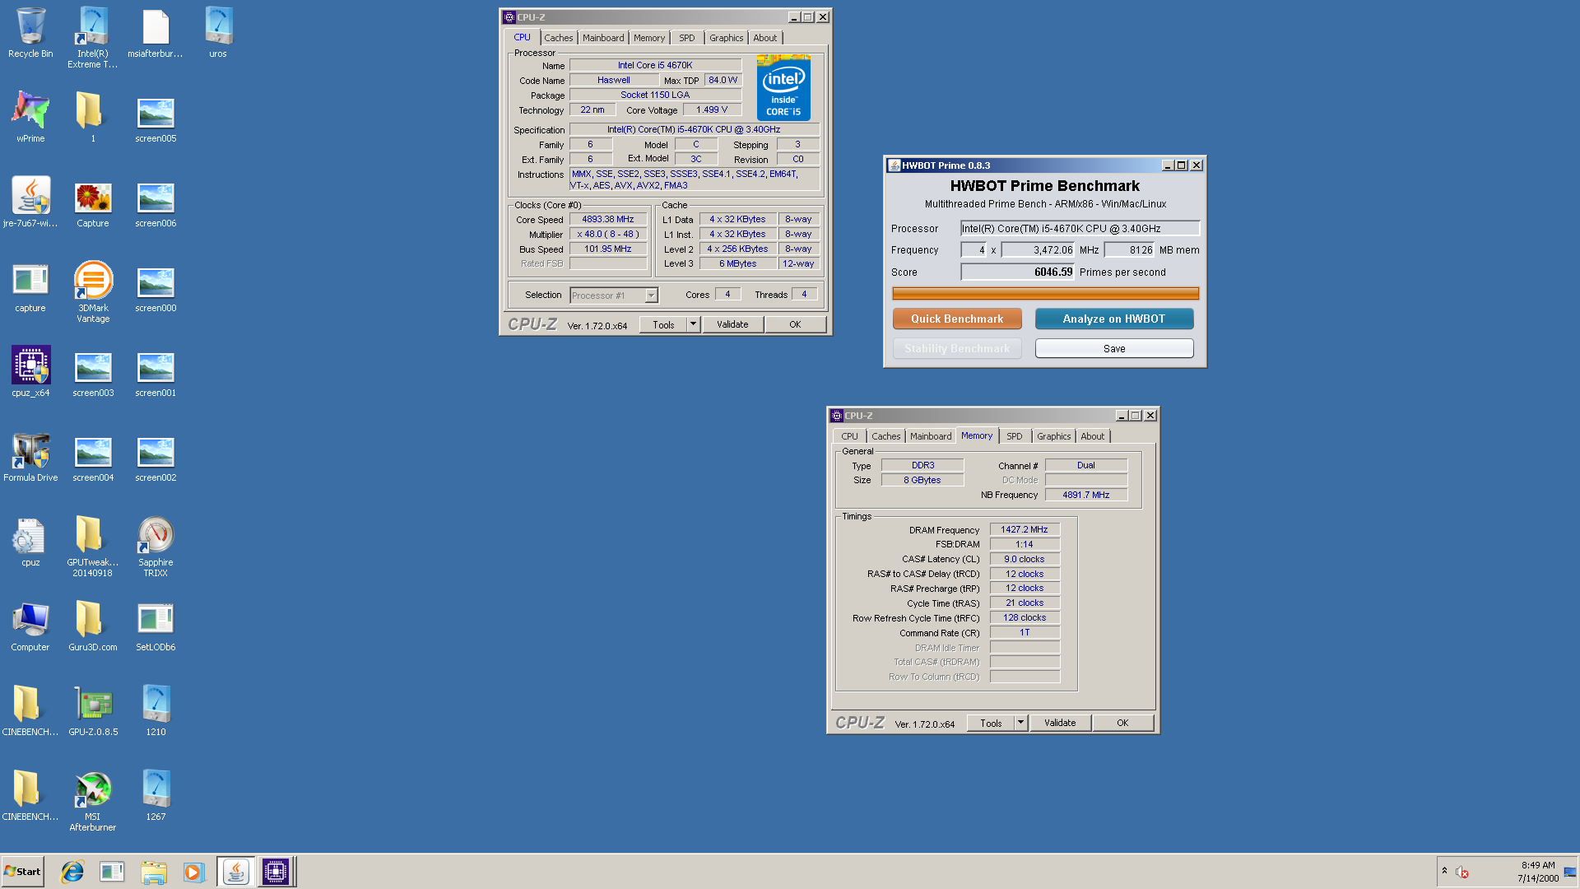
Task: Open cpuz_x64 desktop icon
Action: 30,371
